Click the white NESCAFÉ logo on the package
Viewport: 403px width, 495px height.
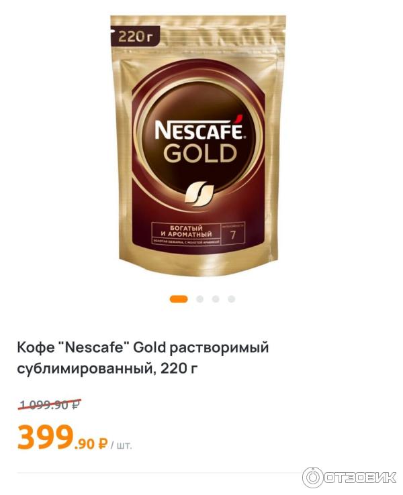point(199,130)
